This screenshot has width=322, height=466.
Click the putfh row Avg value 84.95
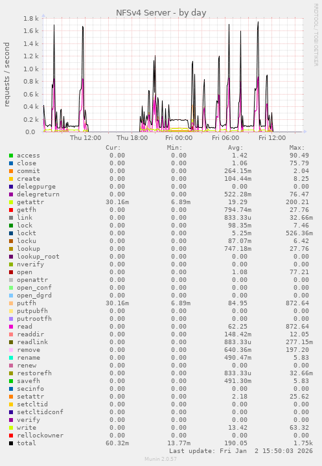tap(238, 303)
